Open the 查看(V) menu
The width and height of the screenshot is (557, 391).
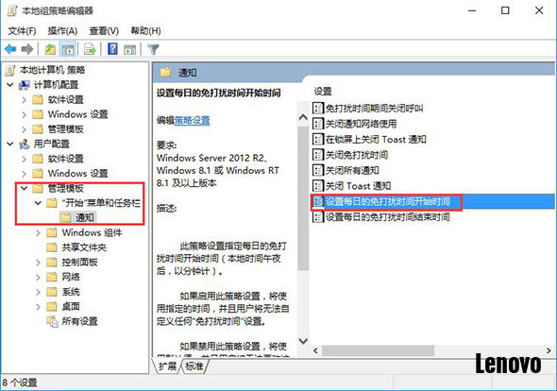(104, 31)
